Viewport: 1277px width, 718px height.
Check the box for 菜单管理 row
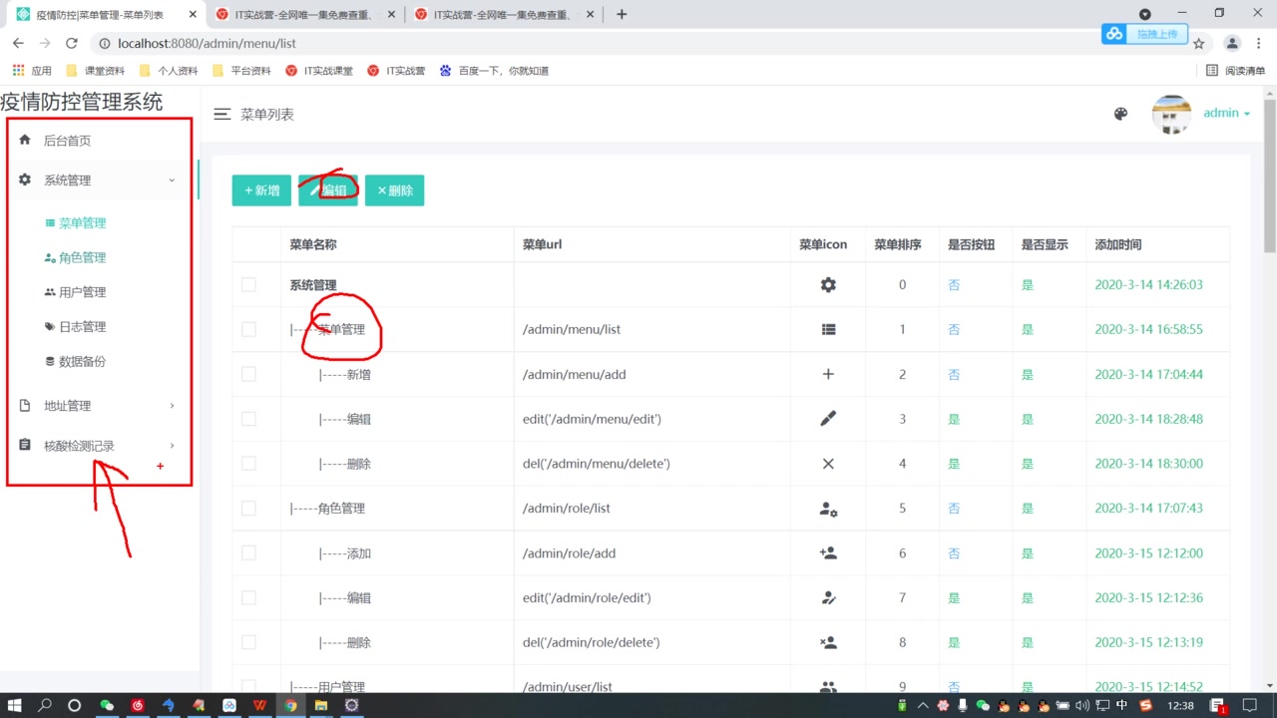[x=248, y=329]
